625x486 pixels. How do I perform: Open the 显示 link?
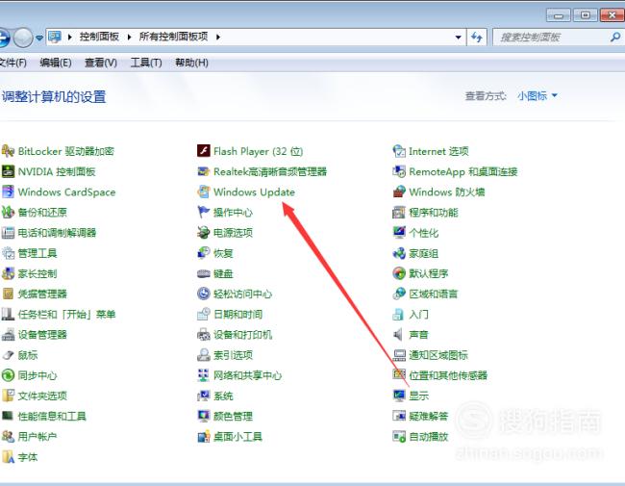point(418,396)
